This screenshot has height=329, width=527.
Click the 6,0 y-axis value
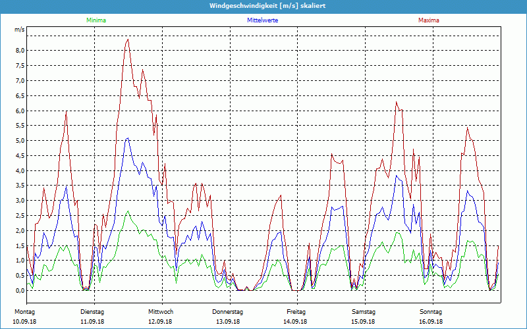point(20,111)
